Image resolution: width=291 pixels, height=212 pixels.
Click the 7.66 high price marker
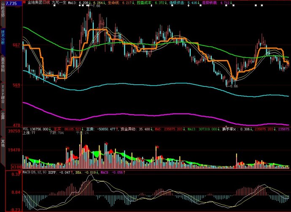97,6
